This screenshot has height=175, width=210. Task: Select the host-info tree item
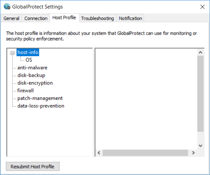pos(28,52)
